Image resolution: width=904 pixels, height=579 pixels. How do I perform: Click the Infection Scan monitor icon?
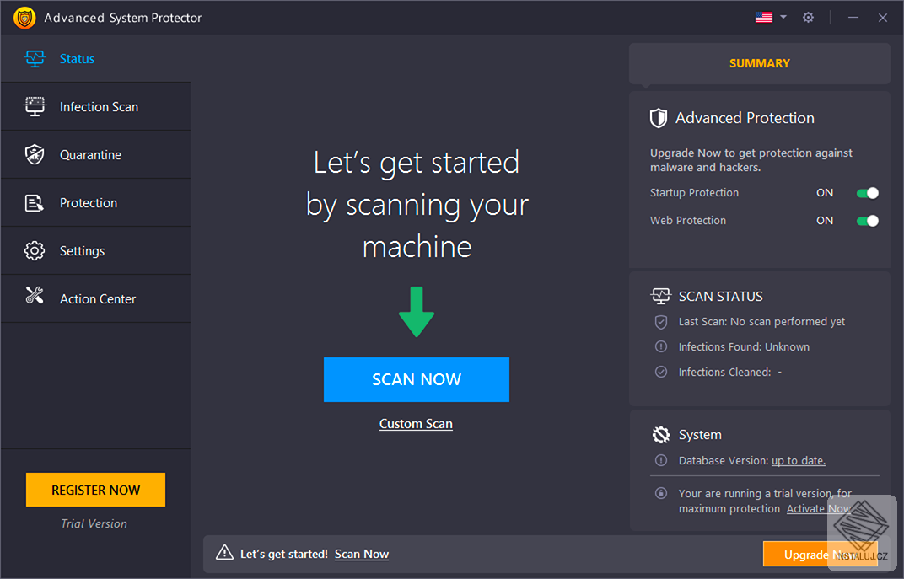coord(35,106)
